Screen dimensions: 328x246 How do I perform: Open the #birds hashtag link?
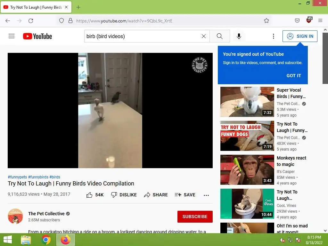pos(54,177)
